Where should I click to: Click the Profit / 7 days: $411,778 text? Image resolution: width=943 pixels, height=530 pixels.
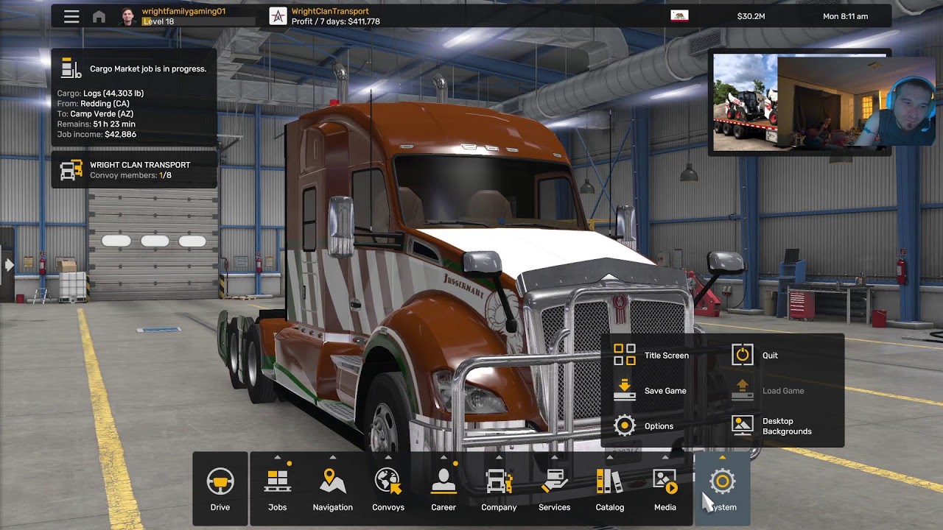(x=336, y=21)
